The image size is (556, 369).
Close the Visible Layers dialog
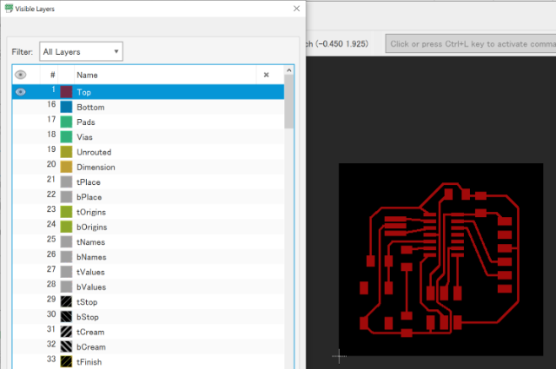click(x=296, y=9)
